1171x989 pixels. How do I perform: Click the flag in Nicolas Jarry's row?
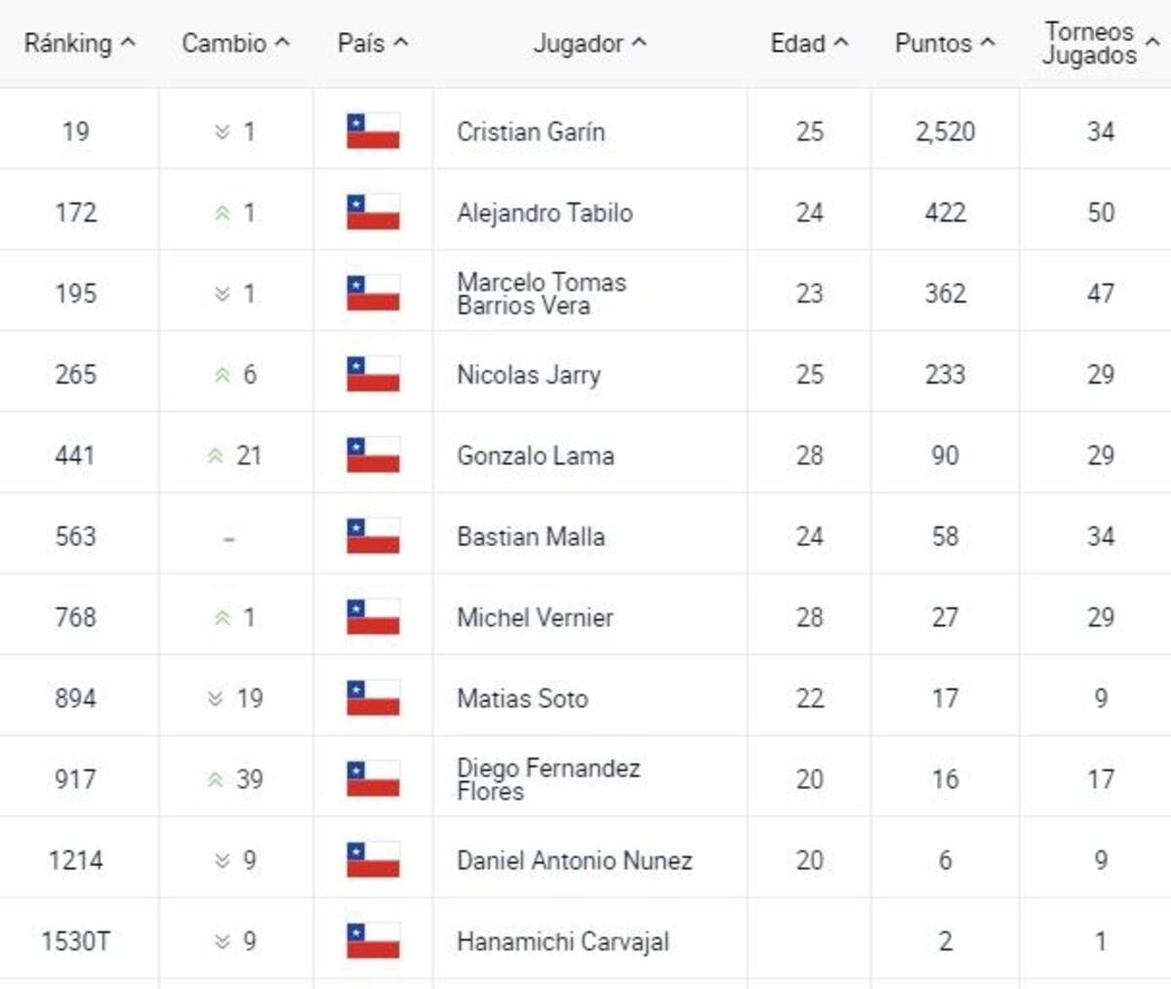click(373, 374)
